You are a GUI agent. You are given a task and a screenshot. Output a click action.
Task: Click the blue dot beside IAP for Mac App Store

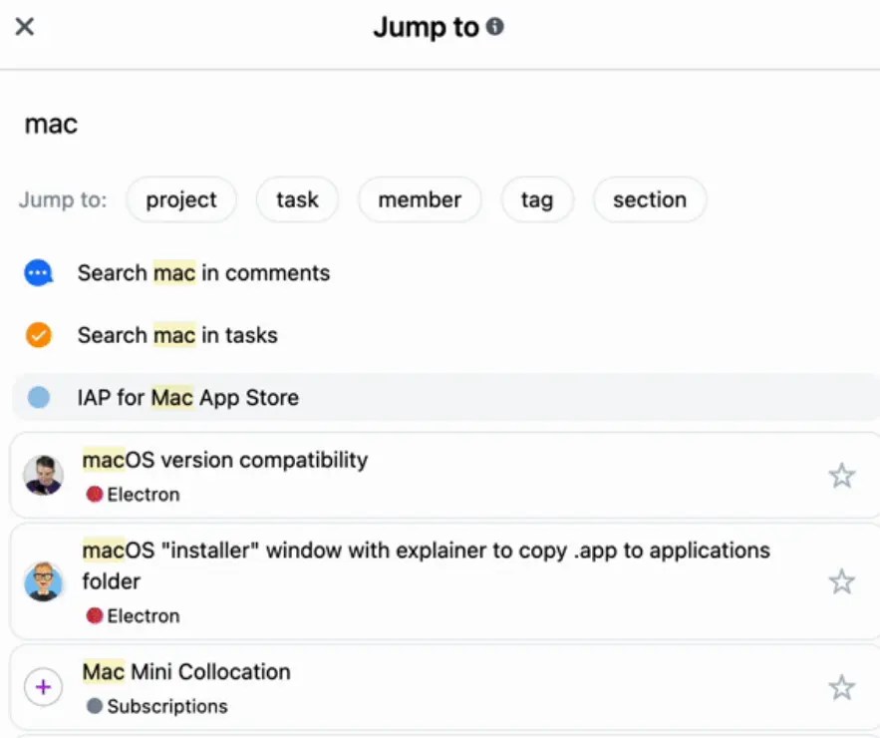38,396
